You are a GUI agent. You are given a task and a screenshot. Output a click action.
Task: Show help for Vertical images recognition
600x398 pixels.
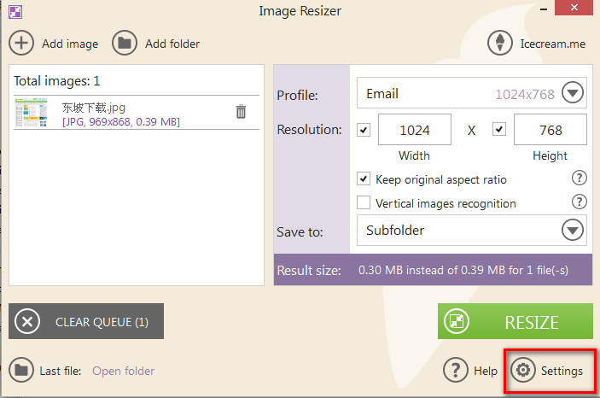(579, 202)
